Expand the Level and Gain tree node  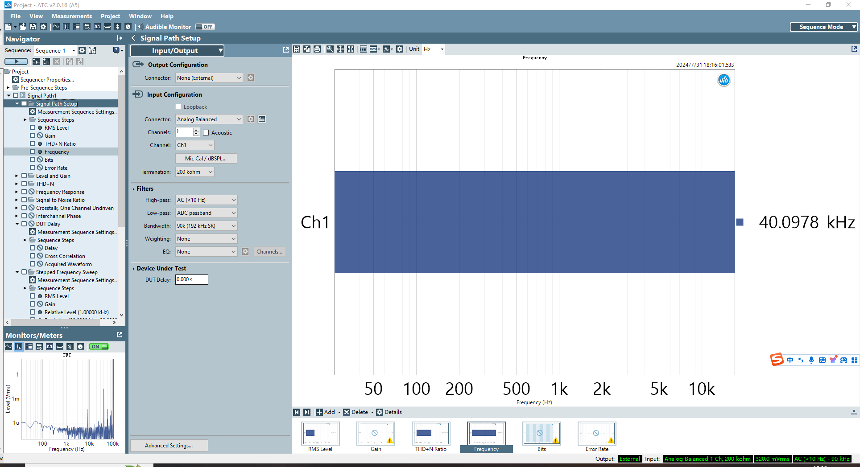click(x=17, y=176)
